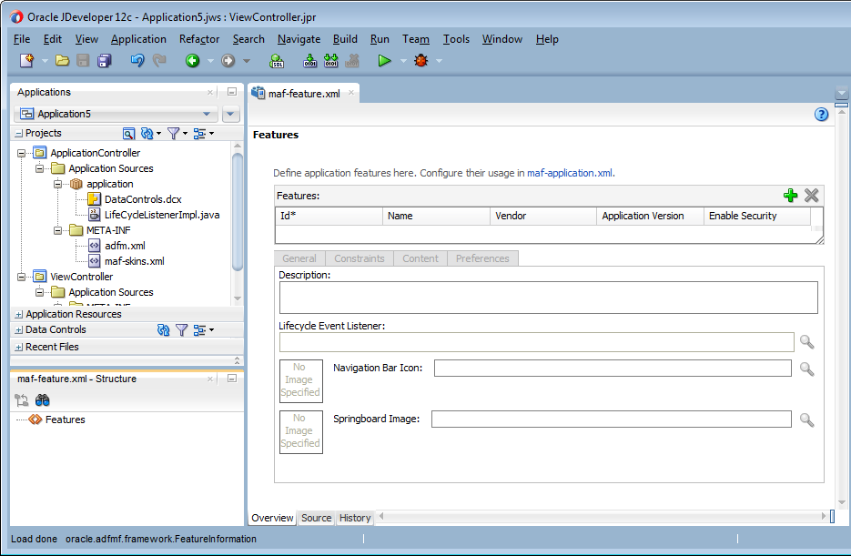Click the green plus to add a feature
851x556 pixels.
(790, 196)
